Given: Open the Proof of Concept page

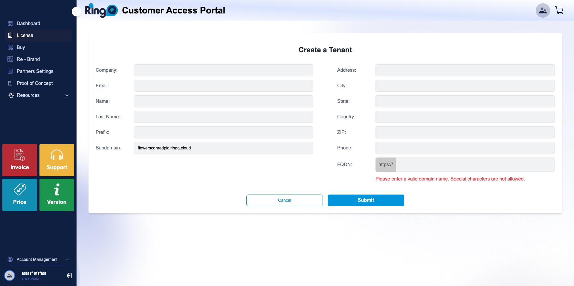Looking at the screenshot, I should point(35,83).
